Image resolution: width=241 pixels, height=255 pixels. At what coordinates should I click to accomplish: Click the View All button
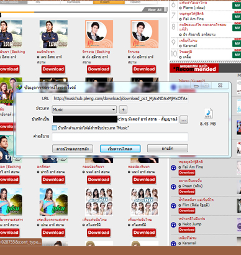click(x=155, y=10)
